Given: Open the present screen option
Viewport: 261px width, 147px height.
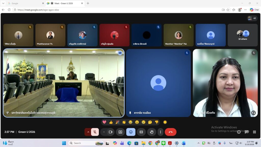Looking at the screenshot, I should (x=120, y=132).
